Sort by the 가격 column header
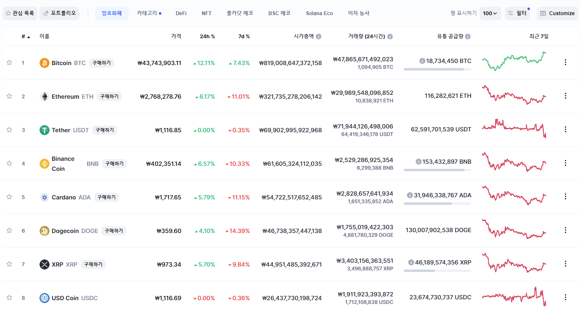The width and height of the screenshot is (580, 314). (x=176, y=37)
